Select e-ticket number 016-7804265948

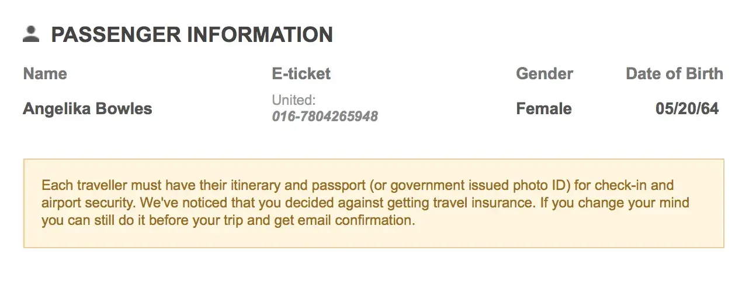pos(325,117)
